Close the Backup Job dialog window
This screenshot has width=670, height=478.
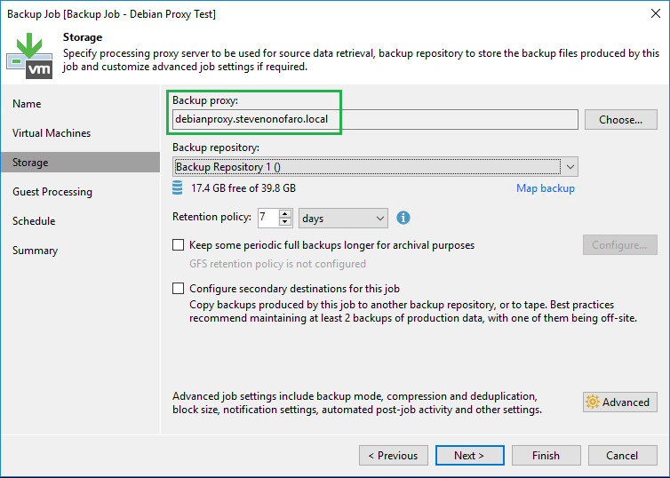pos(650,13)
